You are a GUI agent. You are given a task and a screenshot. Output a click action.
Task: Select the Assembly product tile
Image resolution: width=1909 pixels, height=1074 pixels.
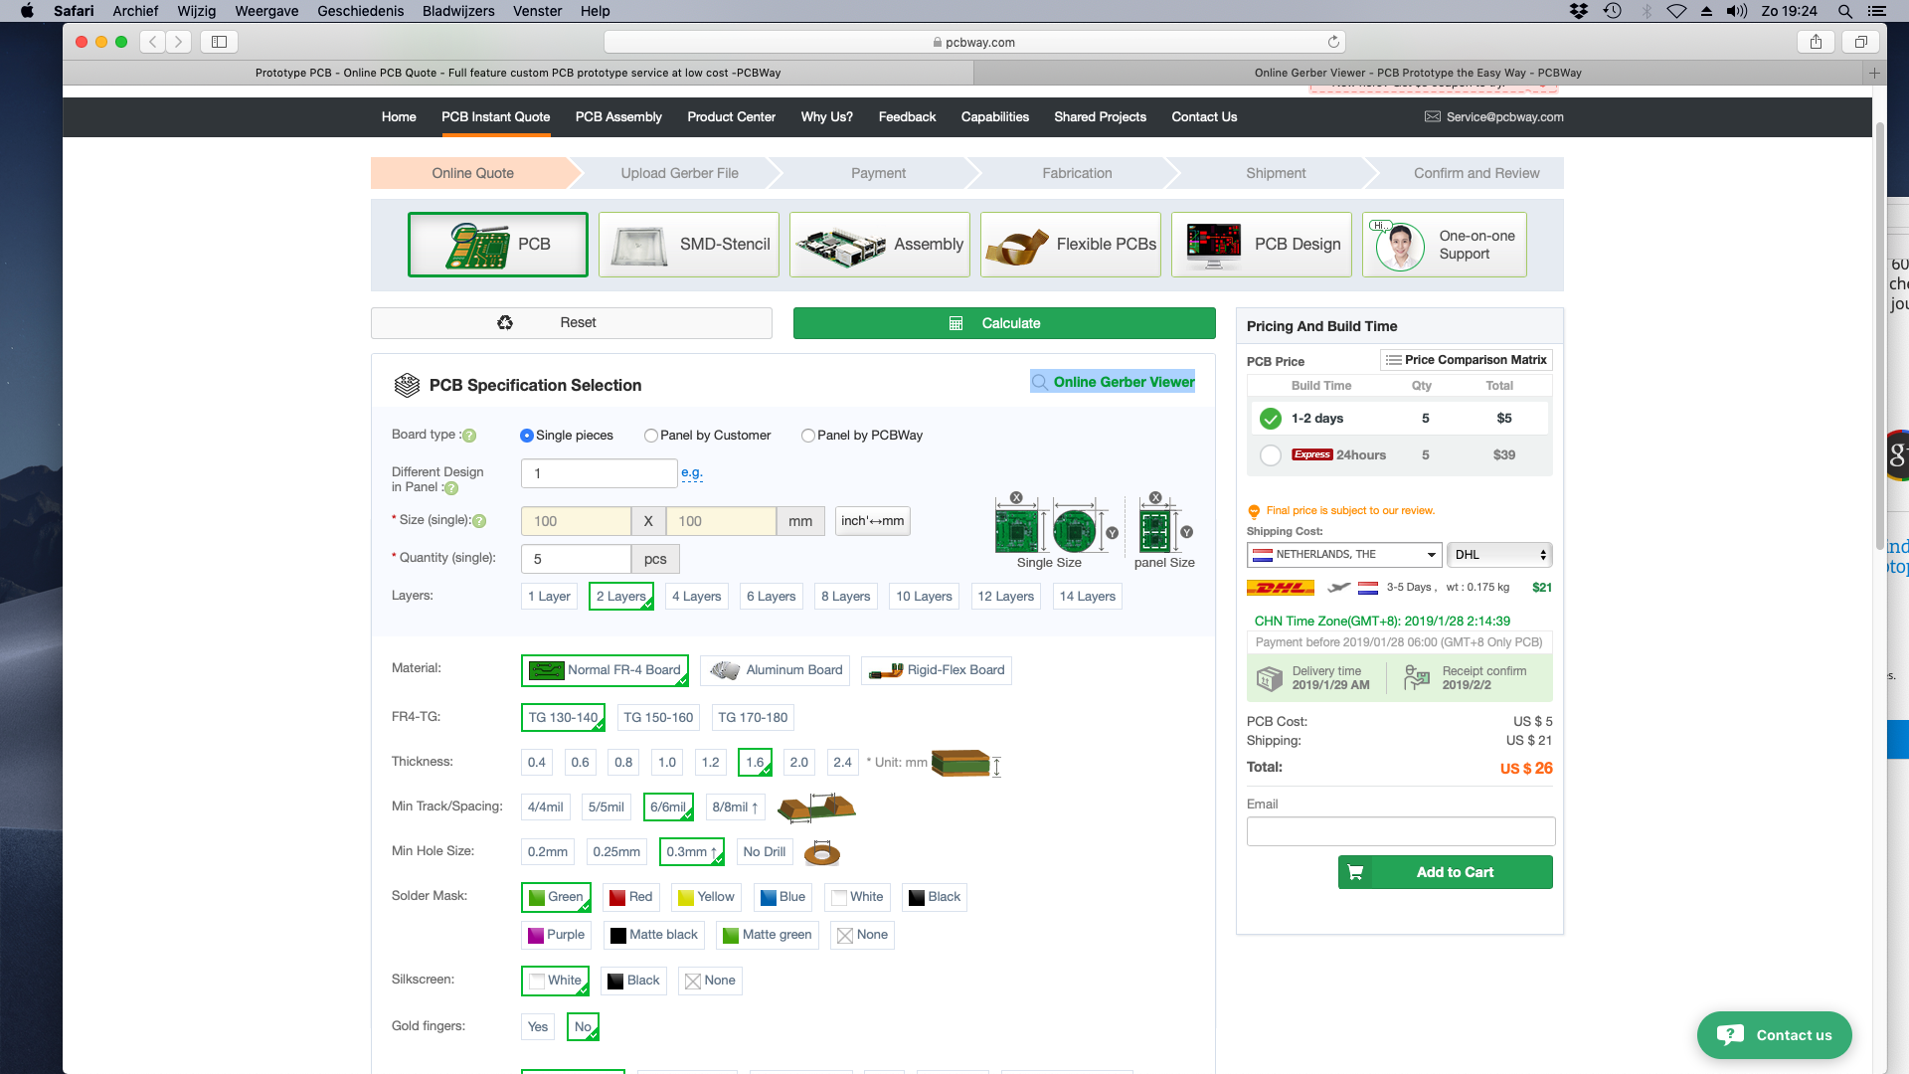pyautogui.click(x=880, y=245)
